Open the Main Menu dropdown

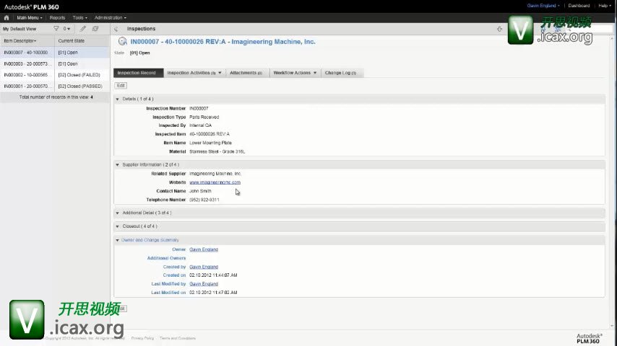pyautogui.click(x=29, y=18)
